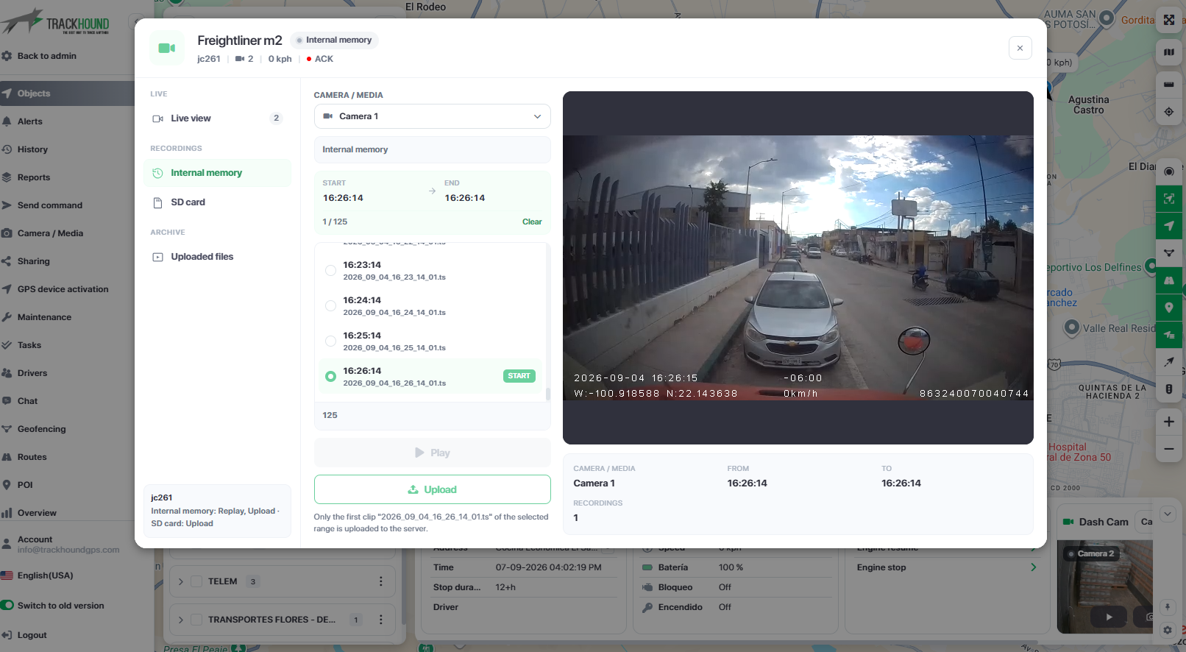
Task: Select the 16:24:14 recording radio button
Action: pyautogui.click(x=330, y=306)
